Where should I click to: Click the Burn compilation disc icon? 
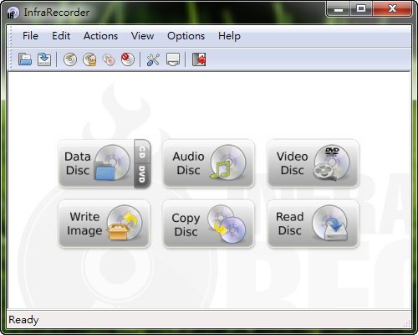point(70,59)
